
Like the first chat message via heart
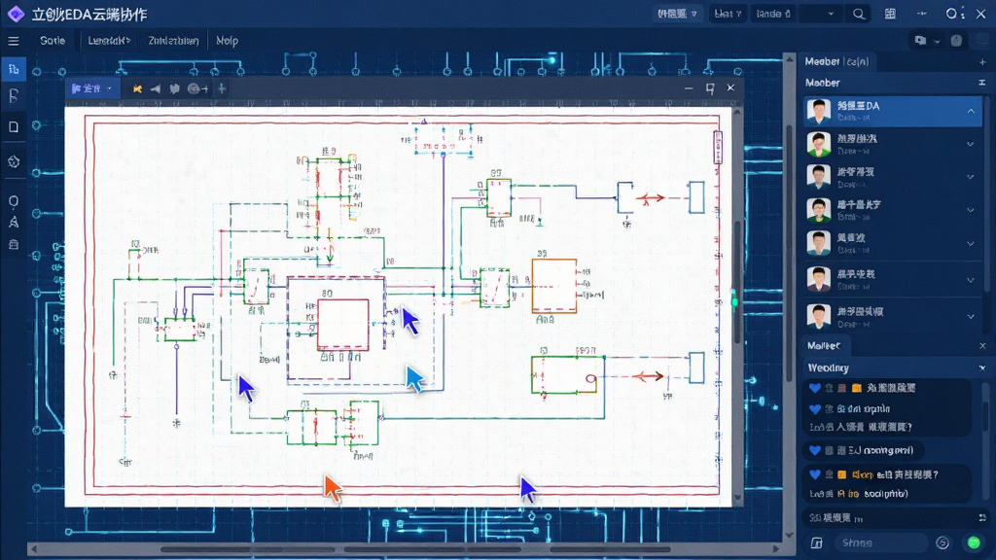click(815, 388)
